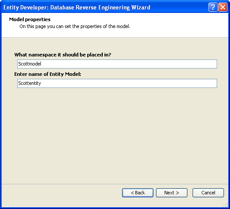This screenshot has width=230, height=209.
Task: Click the blank right end of the Entity Model field
Action: [x=191, y=84]
